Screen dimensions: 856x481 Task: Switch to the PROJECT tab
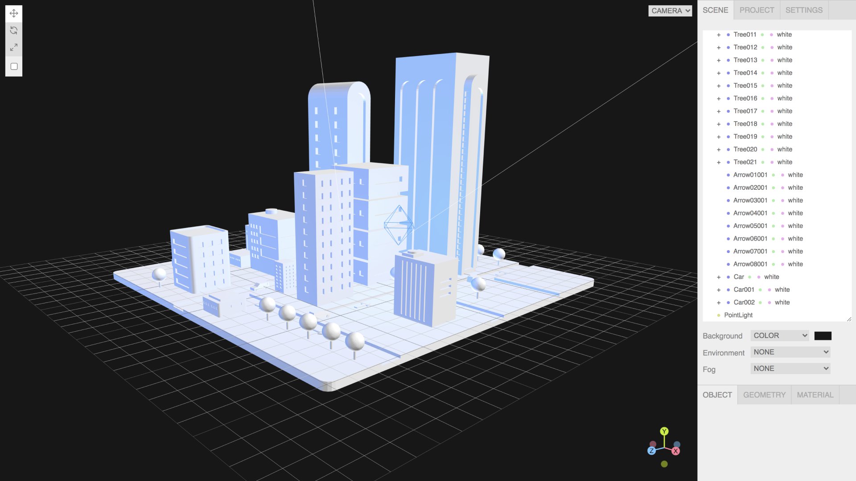757,10
